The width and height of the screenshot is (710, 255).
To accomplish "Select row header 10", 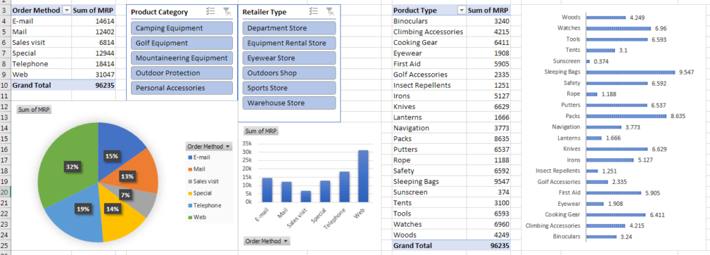I will [x=5, y=85].
